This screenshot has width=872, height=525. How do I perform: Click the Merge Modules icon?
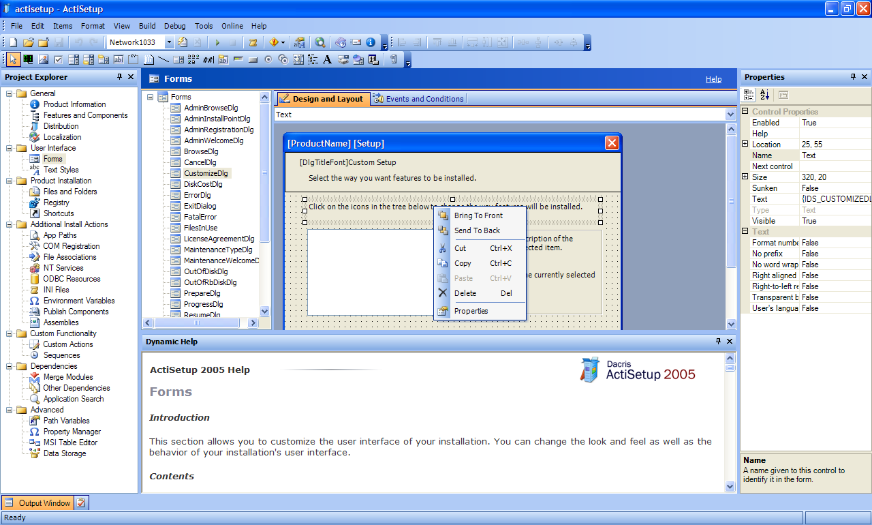pos(35,377)
